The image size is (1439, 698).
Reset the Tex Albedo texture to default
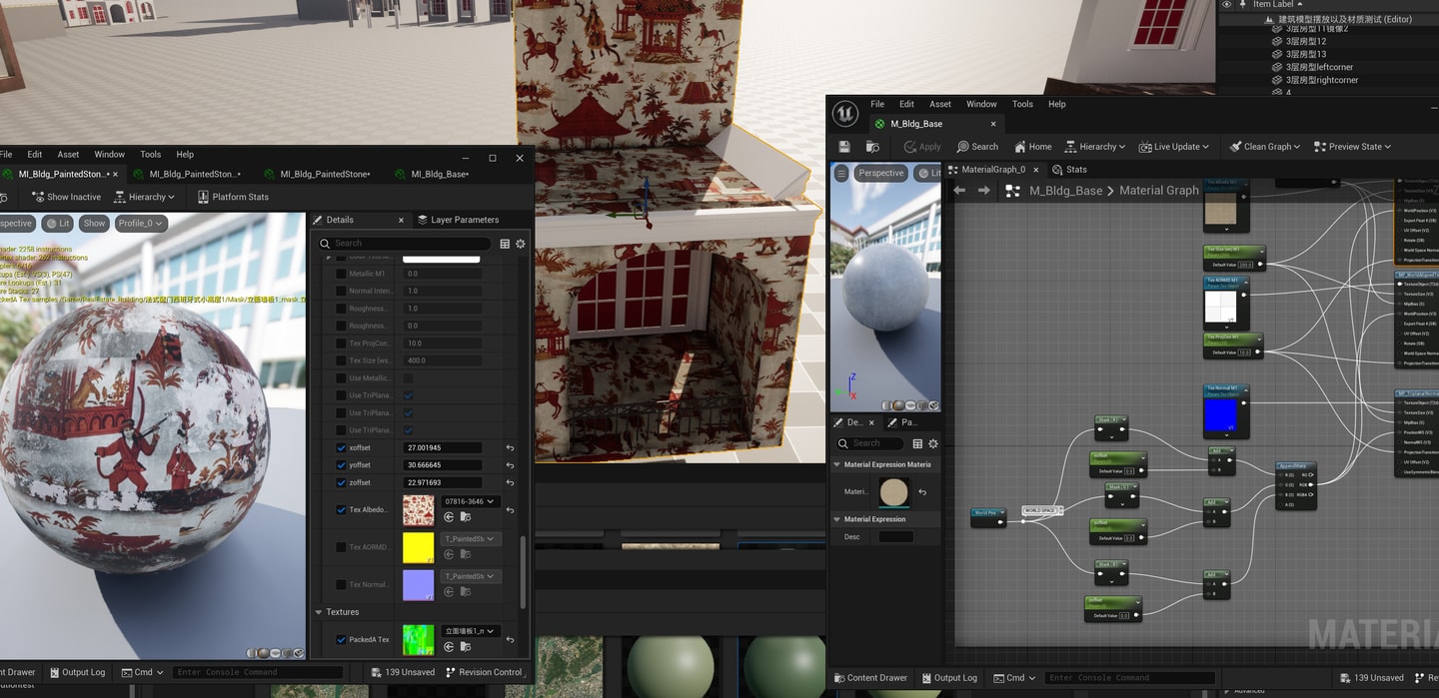point(510,510)
